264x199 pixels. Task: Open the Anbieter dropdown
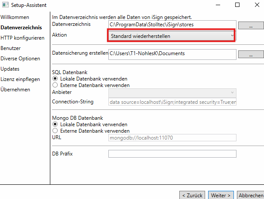point(172,93)
